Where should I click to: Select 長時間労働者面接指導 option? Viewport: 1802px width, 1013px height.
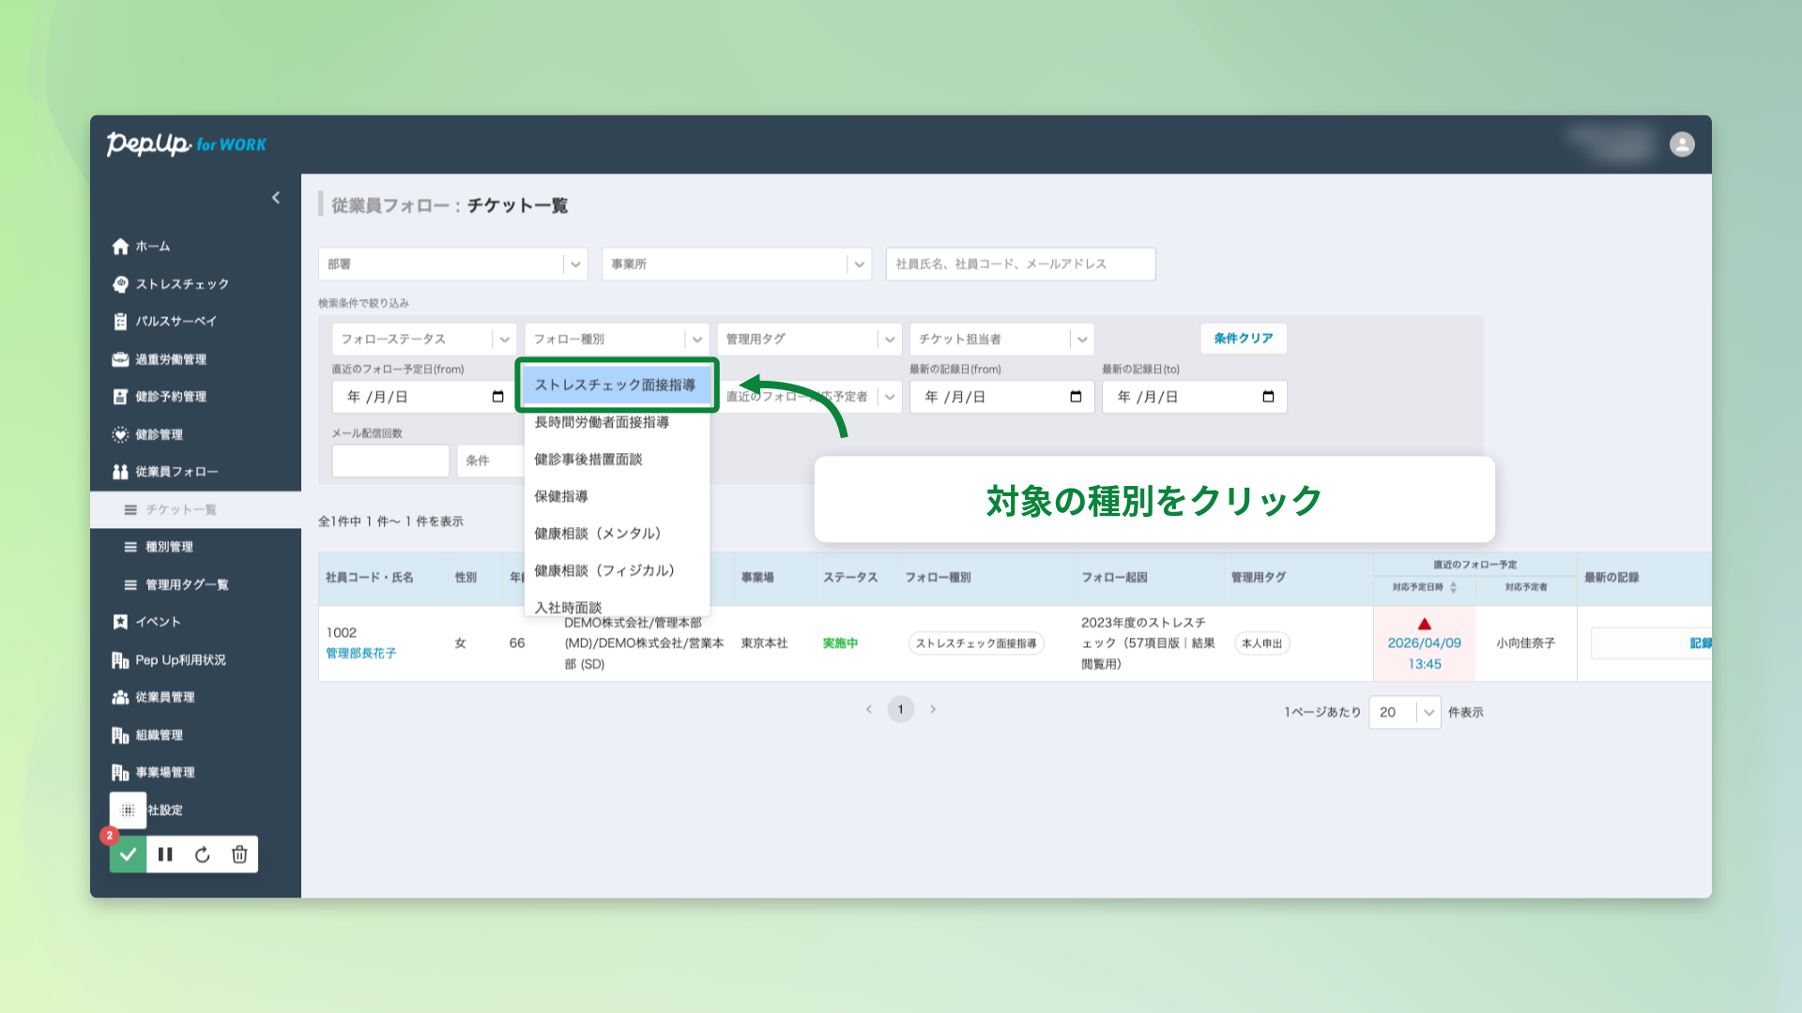pos(617,422)
